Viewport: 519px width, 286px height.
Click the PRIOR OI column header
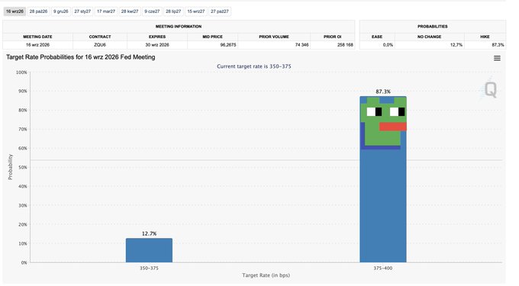pos(332,37)
